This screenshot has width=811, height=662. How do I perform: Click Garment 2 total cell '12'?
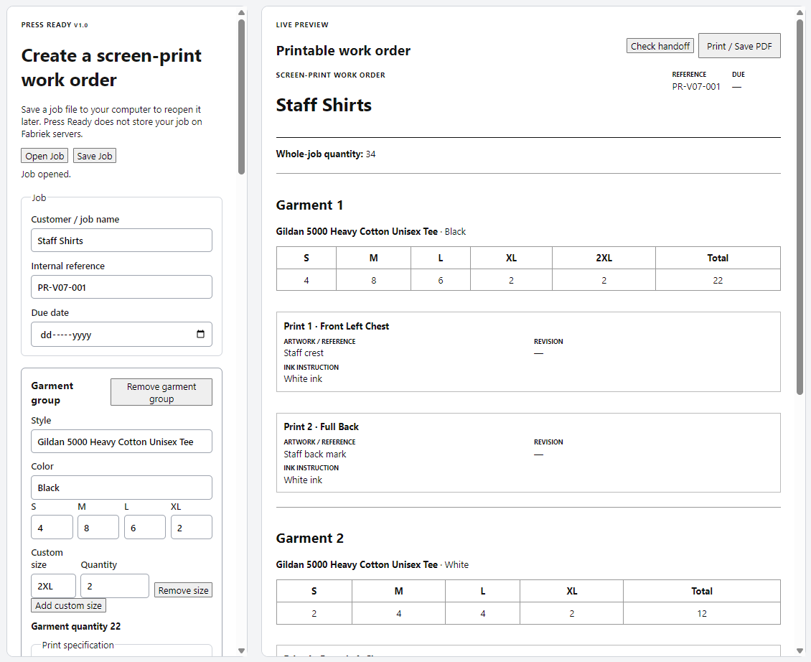(x=702, y=613)
